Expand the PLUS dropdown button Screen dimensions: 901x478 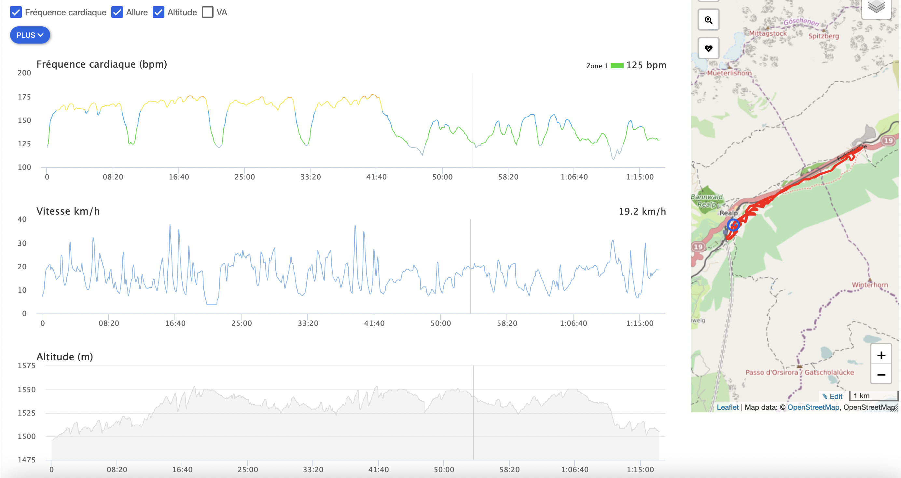coord(30,35)
